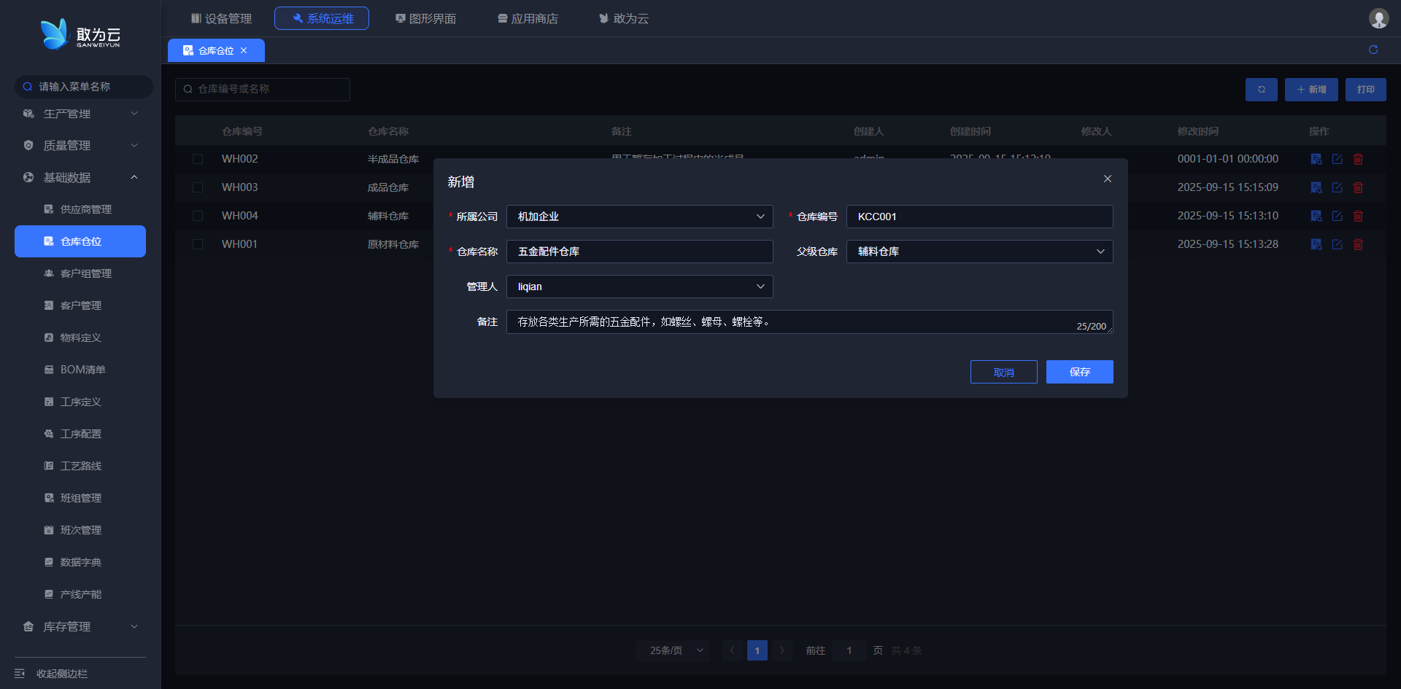
Task: Close the 仓库仓位 tab
Action: click(244, 50)
